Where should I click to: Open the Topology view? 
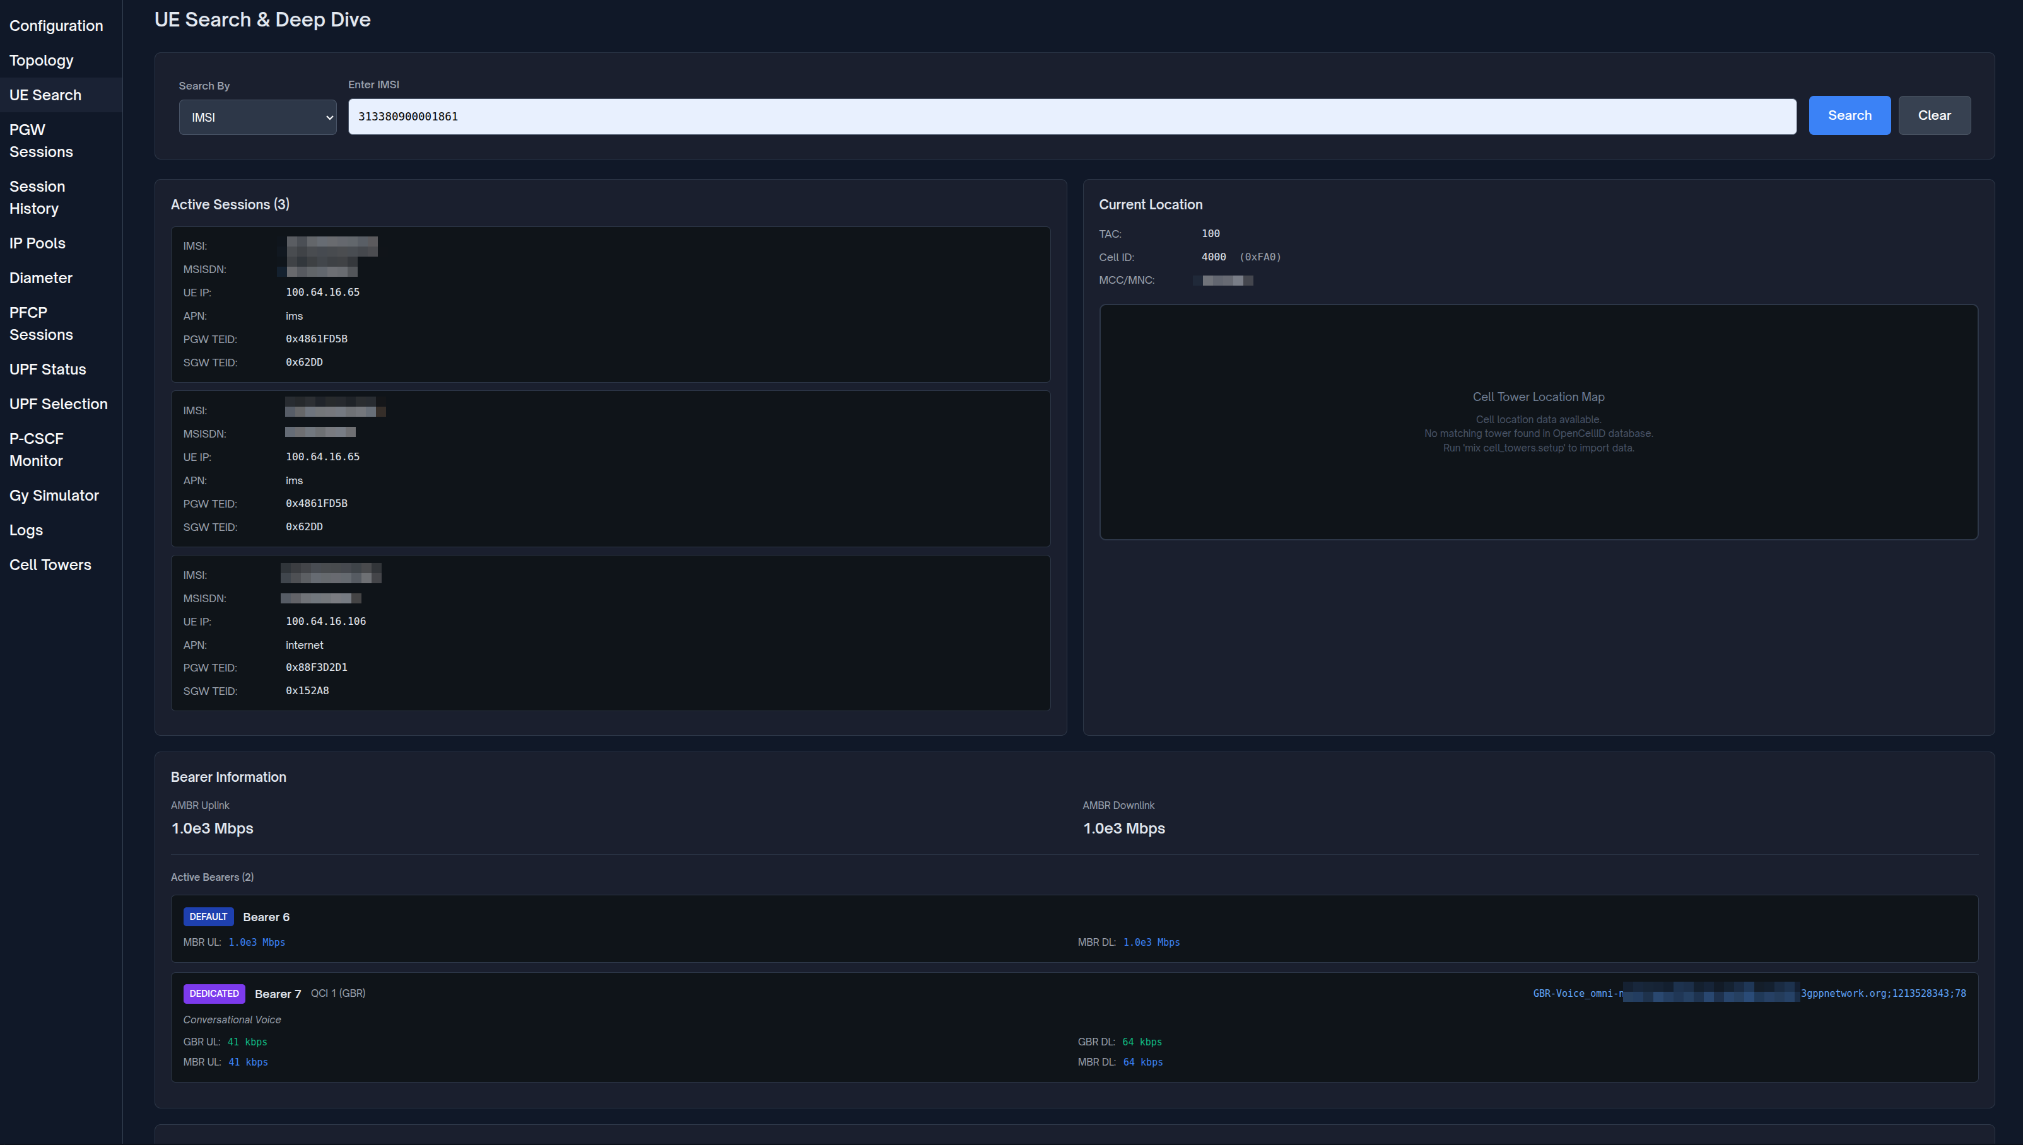click(41, 60)
